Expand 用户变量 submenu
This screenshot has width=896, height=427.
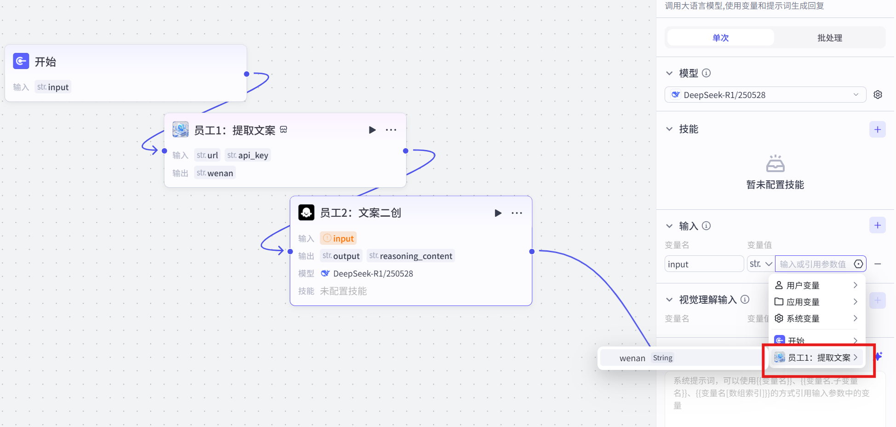[817, 285]
